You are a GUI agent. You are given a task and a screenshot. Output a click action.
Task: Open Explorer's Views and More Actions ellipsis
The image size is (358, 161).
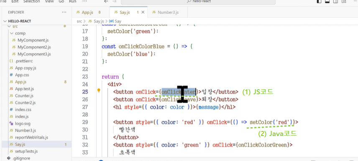coord(64,12)
